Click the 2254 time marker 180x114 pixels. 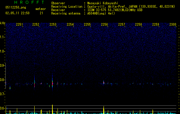70,25
